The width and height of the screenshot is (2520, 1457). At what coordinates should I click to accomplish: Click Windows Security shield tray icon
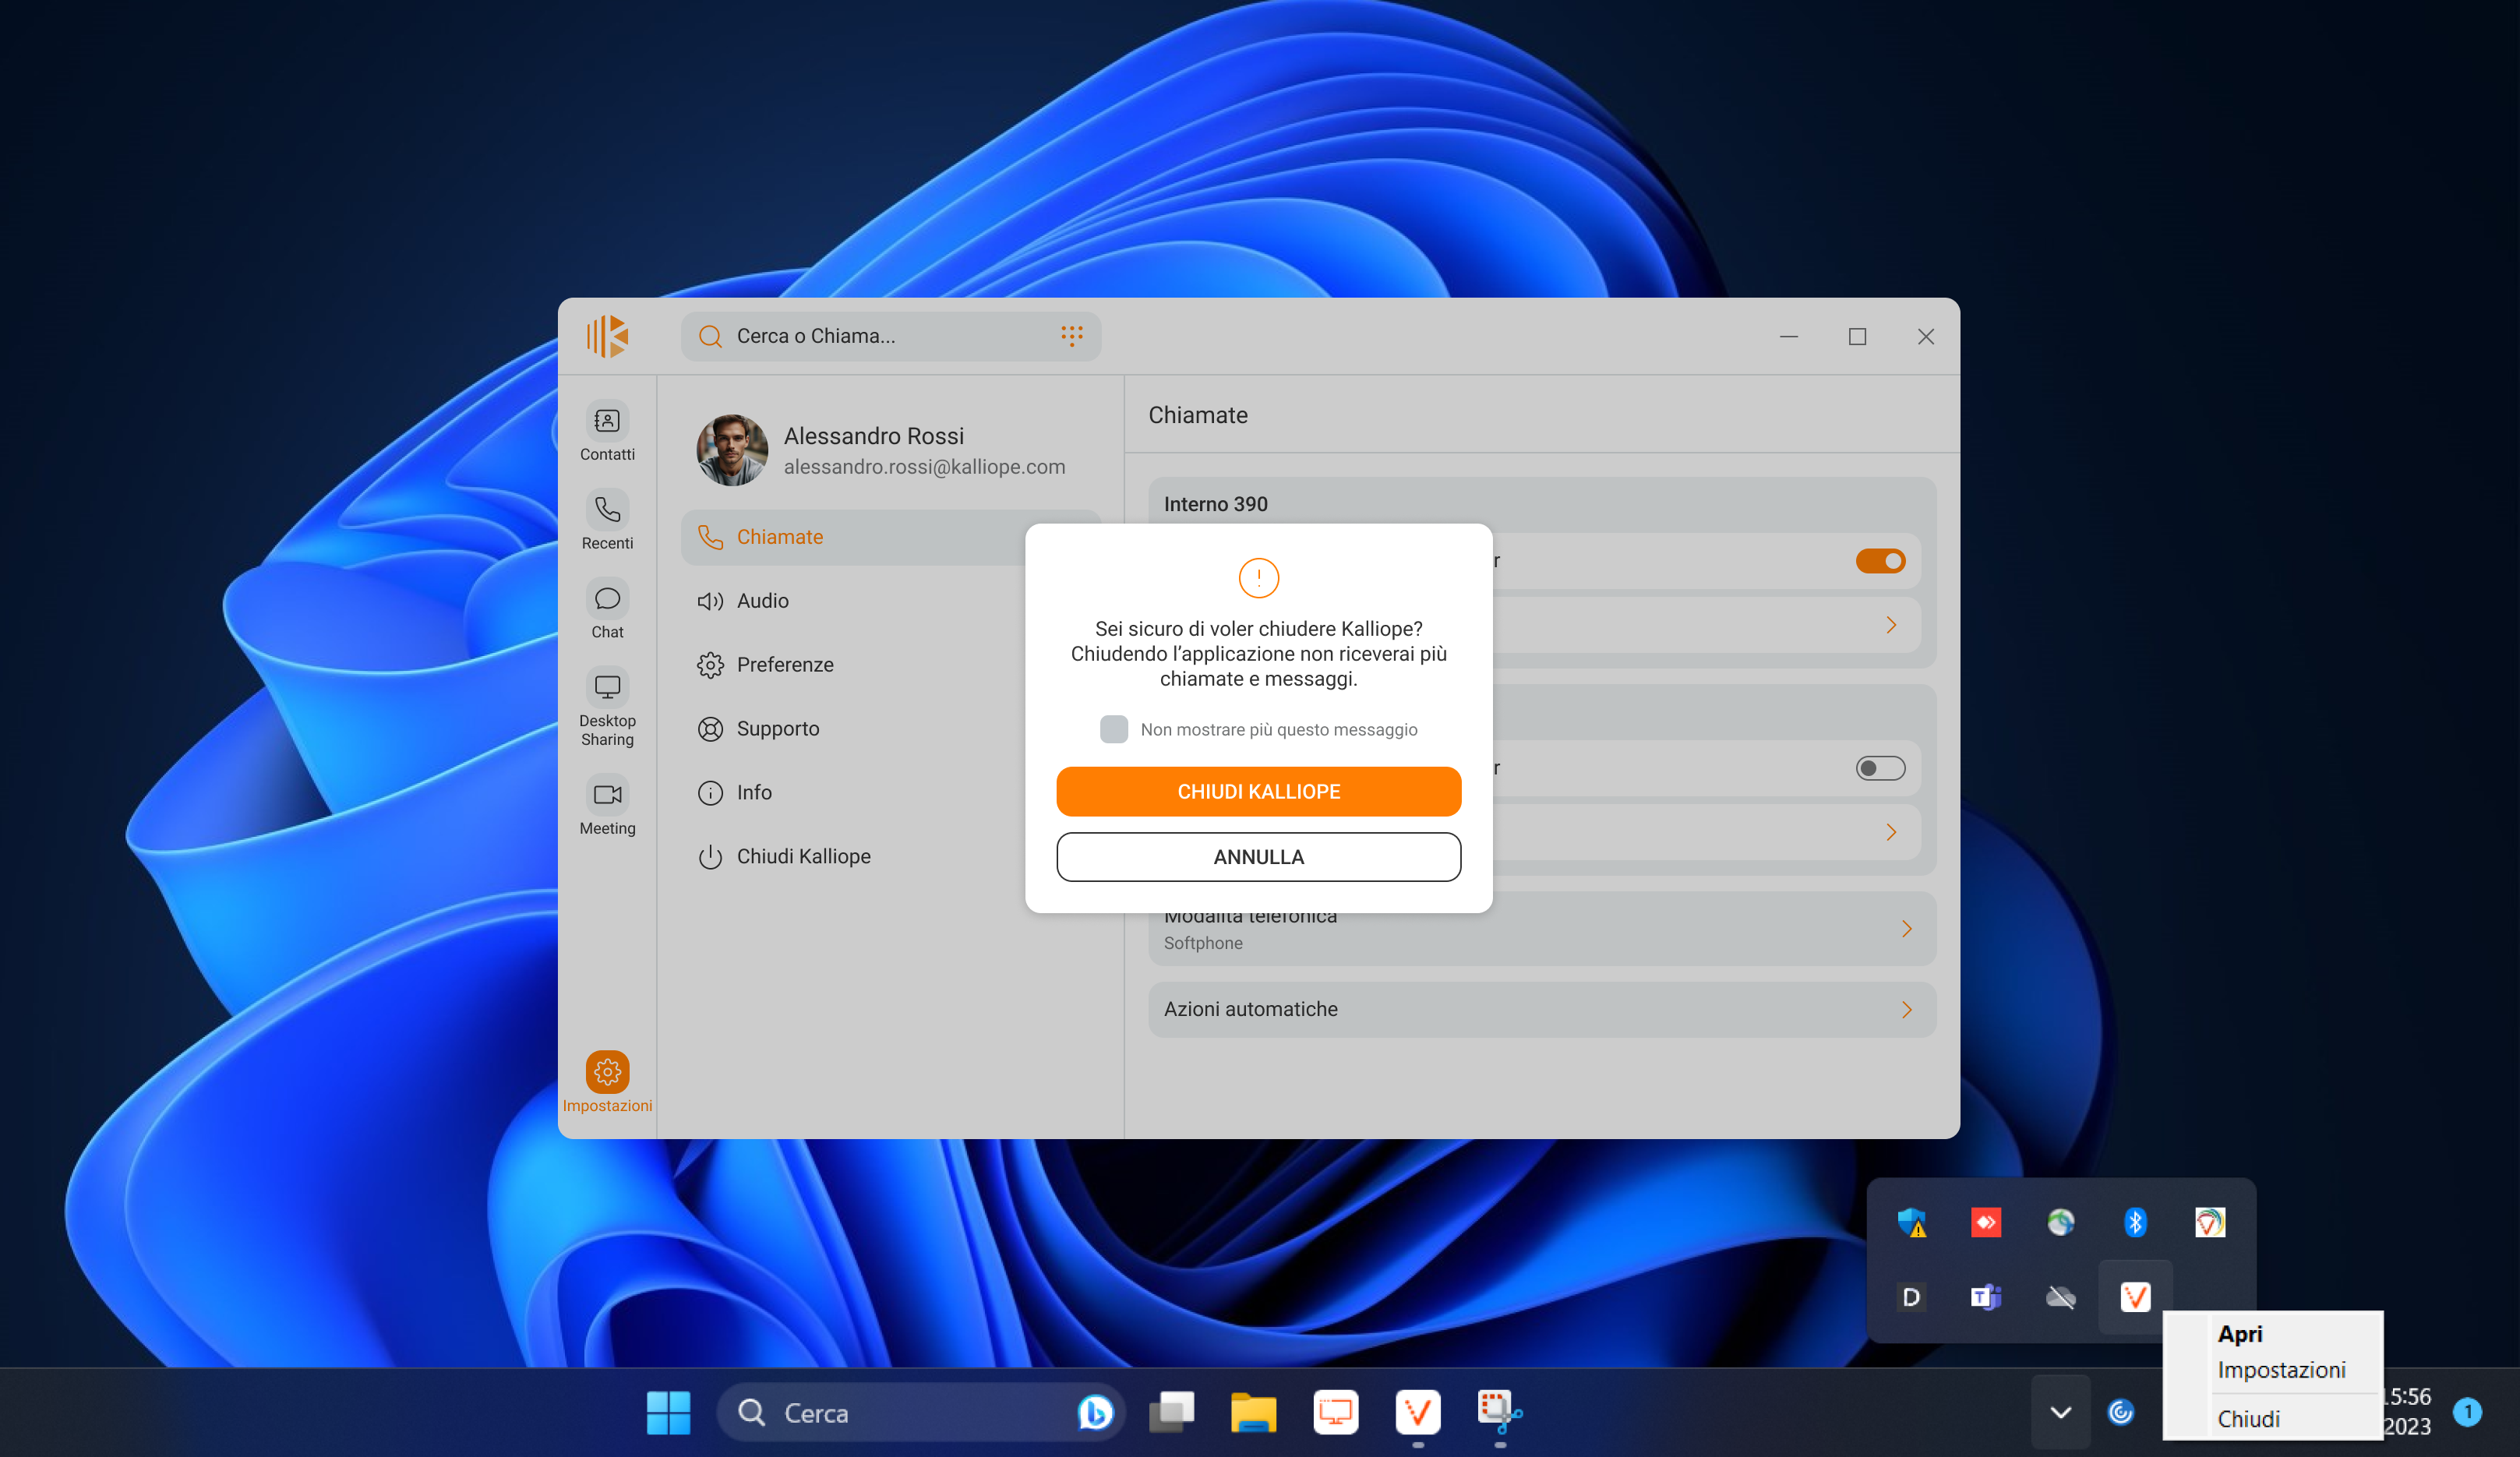pyautogui.click(x=1911, y=1222)
